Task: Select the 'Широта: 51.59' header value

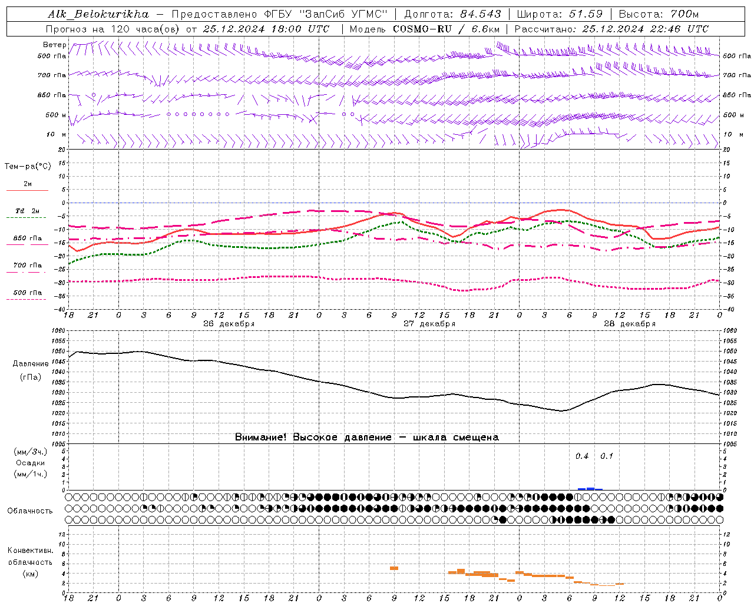Action: (x=560, y=14)
